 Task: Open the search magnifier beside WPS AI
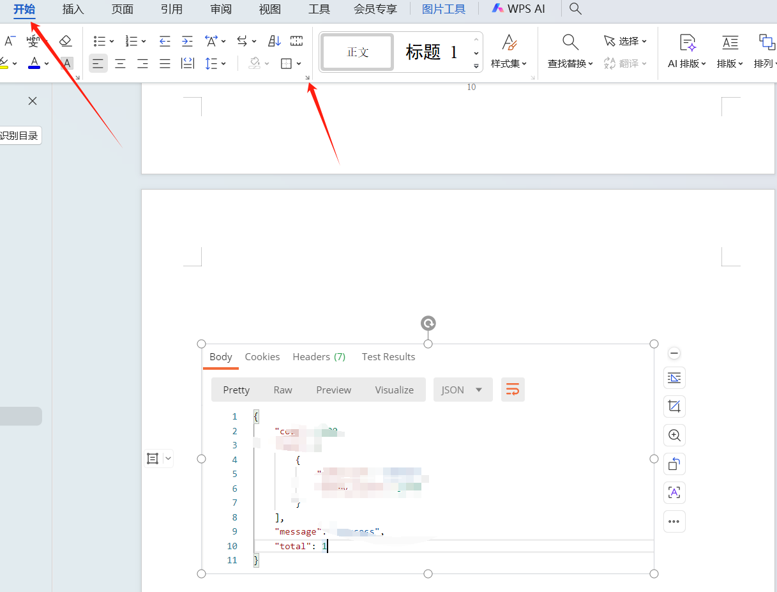click(x=575, y=9)
